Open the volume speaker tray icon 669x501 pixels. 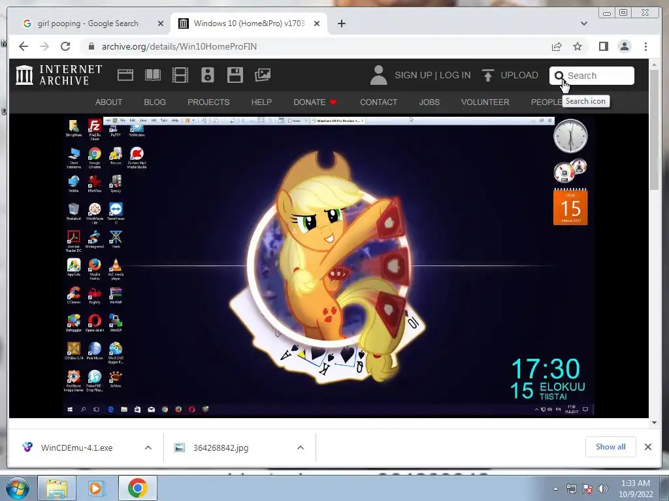(x=602, y=489)
